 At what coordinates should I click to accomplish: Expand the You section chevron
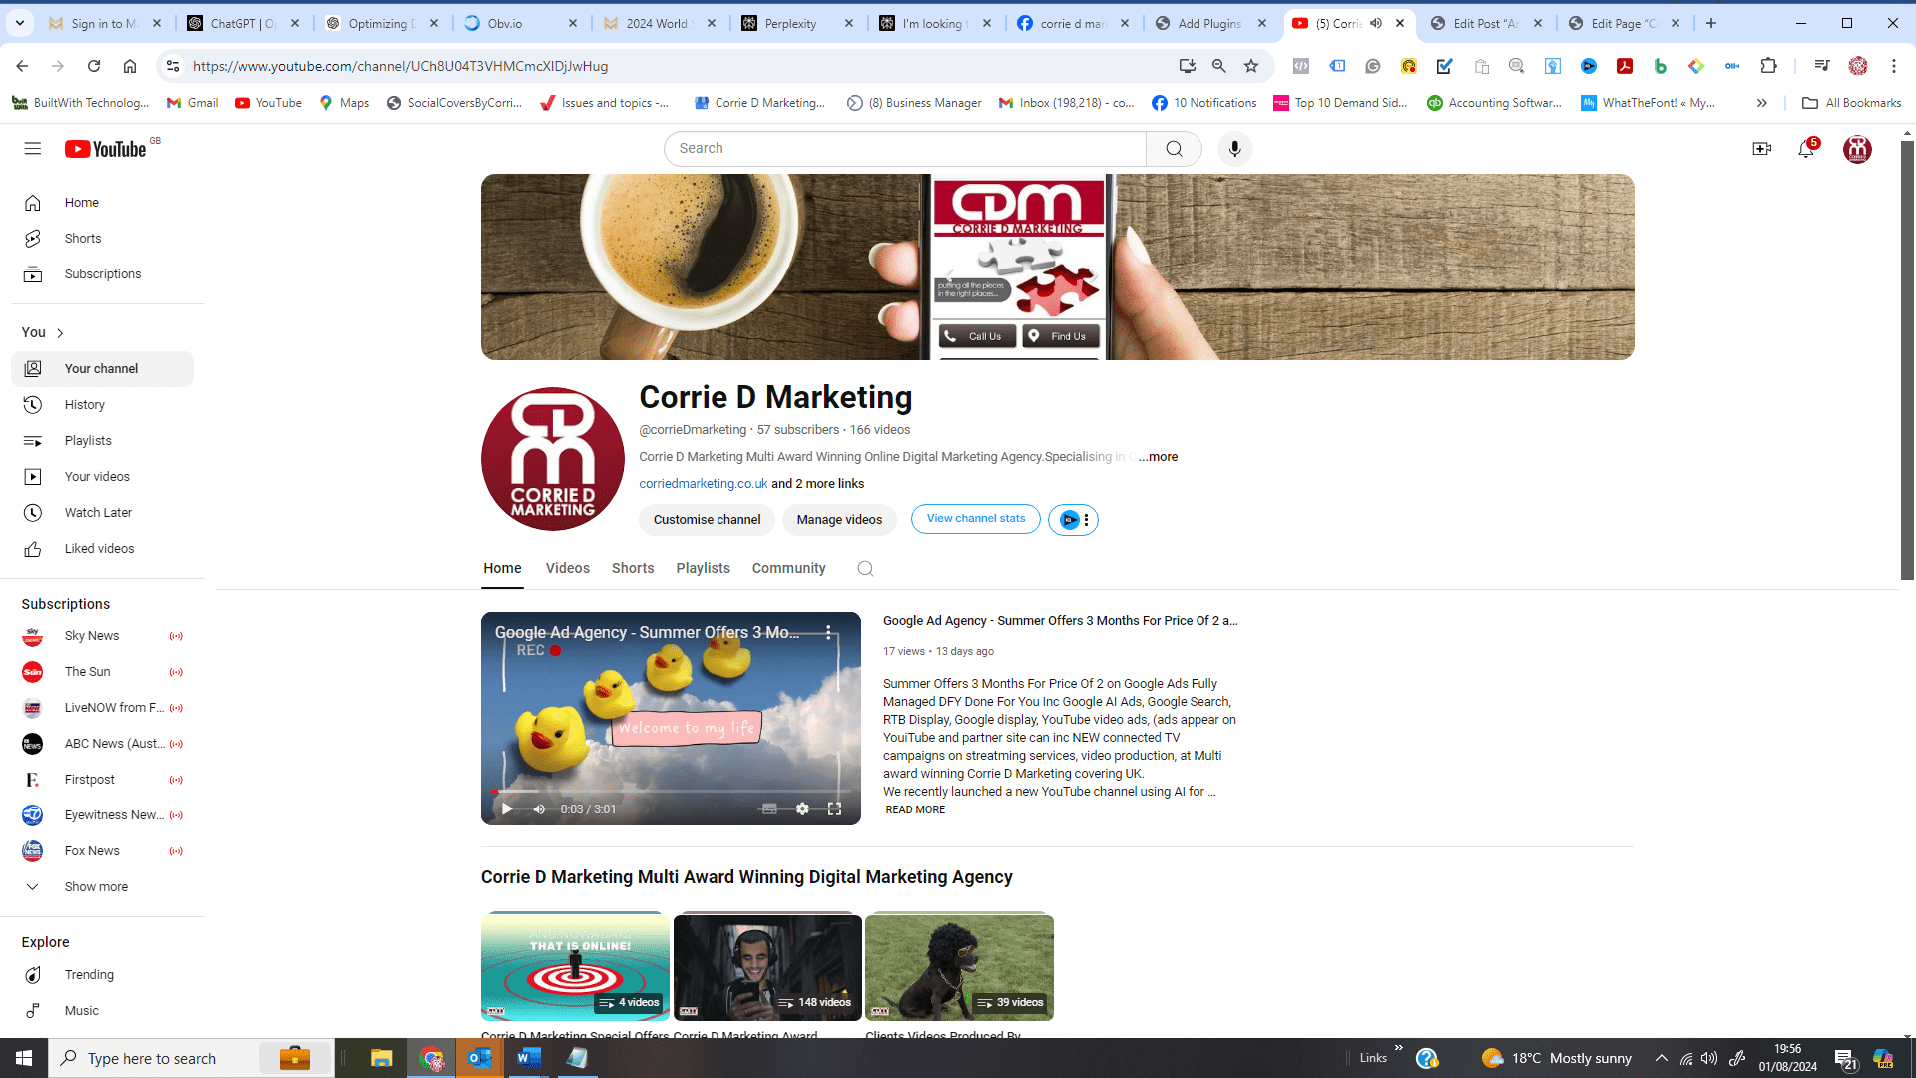click(x=60, y=333)
